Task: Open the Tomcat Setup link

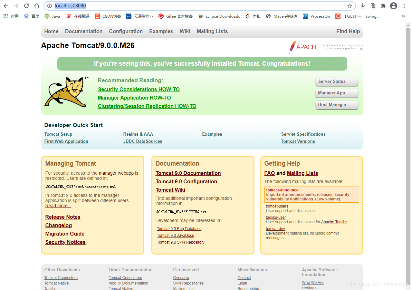Action: click(58, 134)
